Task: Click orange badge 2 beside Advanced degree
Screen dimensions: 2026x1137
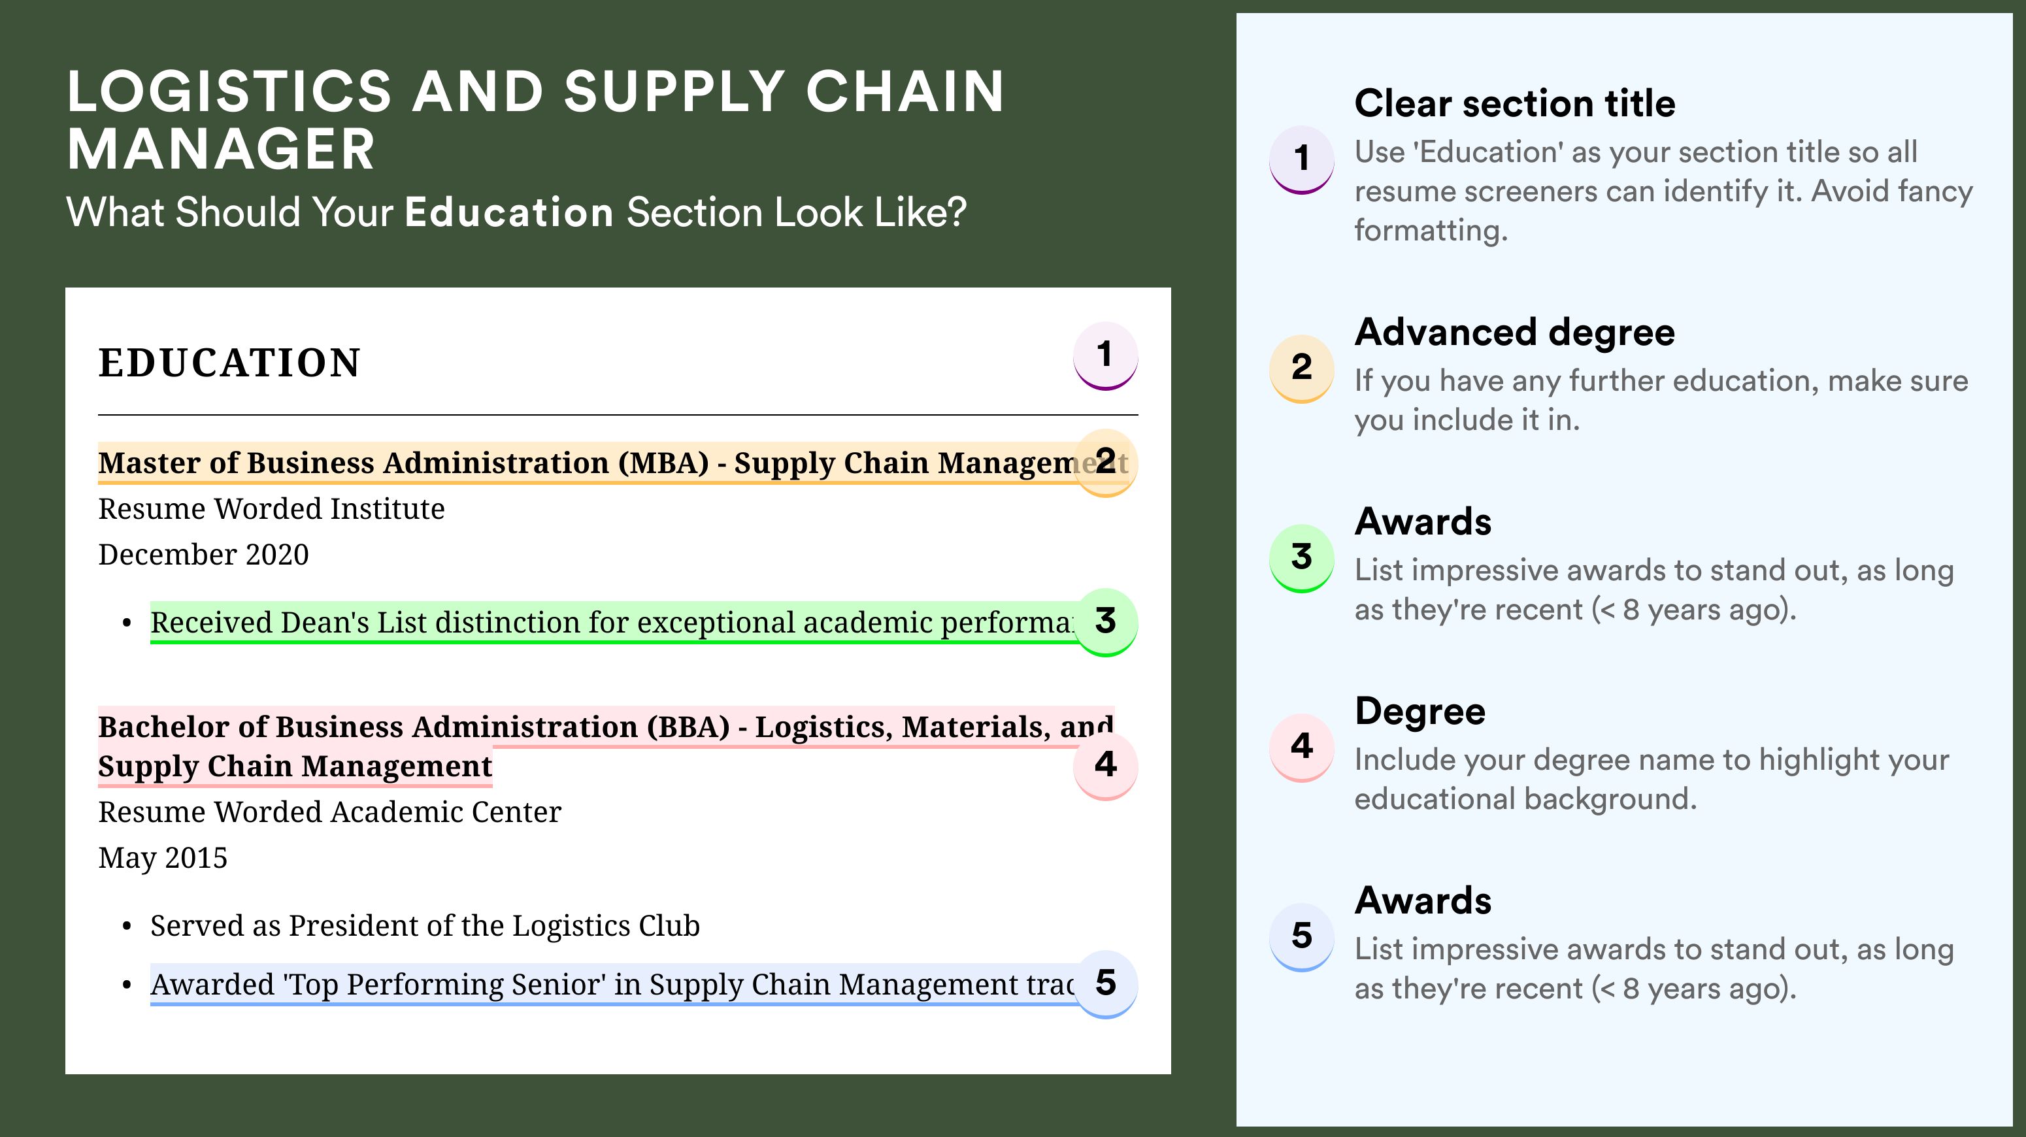Action: 1302,368
